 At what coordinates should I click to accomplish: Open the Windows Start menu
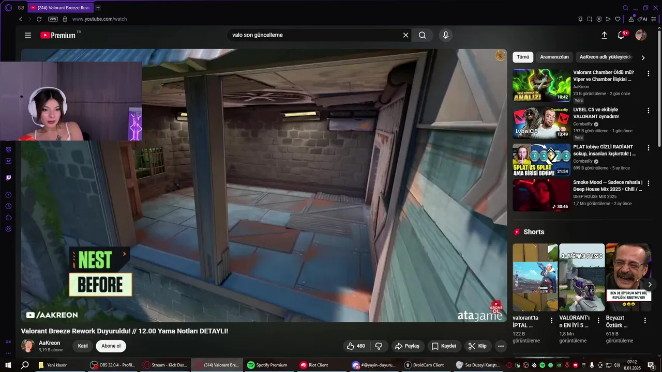click(x=8, y=365)
